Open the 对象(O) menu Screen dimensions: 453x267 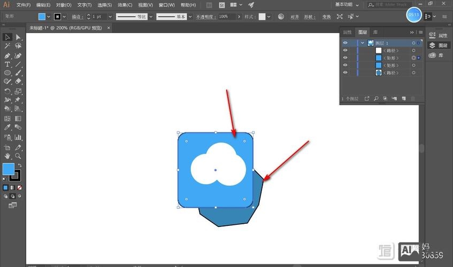click(x=64, y=5)
